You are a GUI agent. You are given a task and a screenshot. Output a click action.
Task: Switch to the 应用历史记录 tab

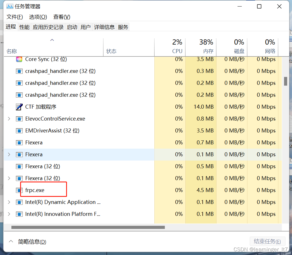coord(48,27)
